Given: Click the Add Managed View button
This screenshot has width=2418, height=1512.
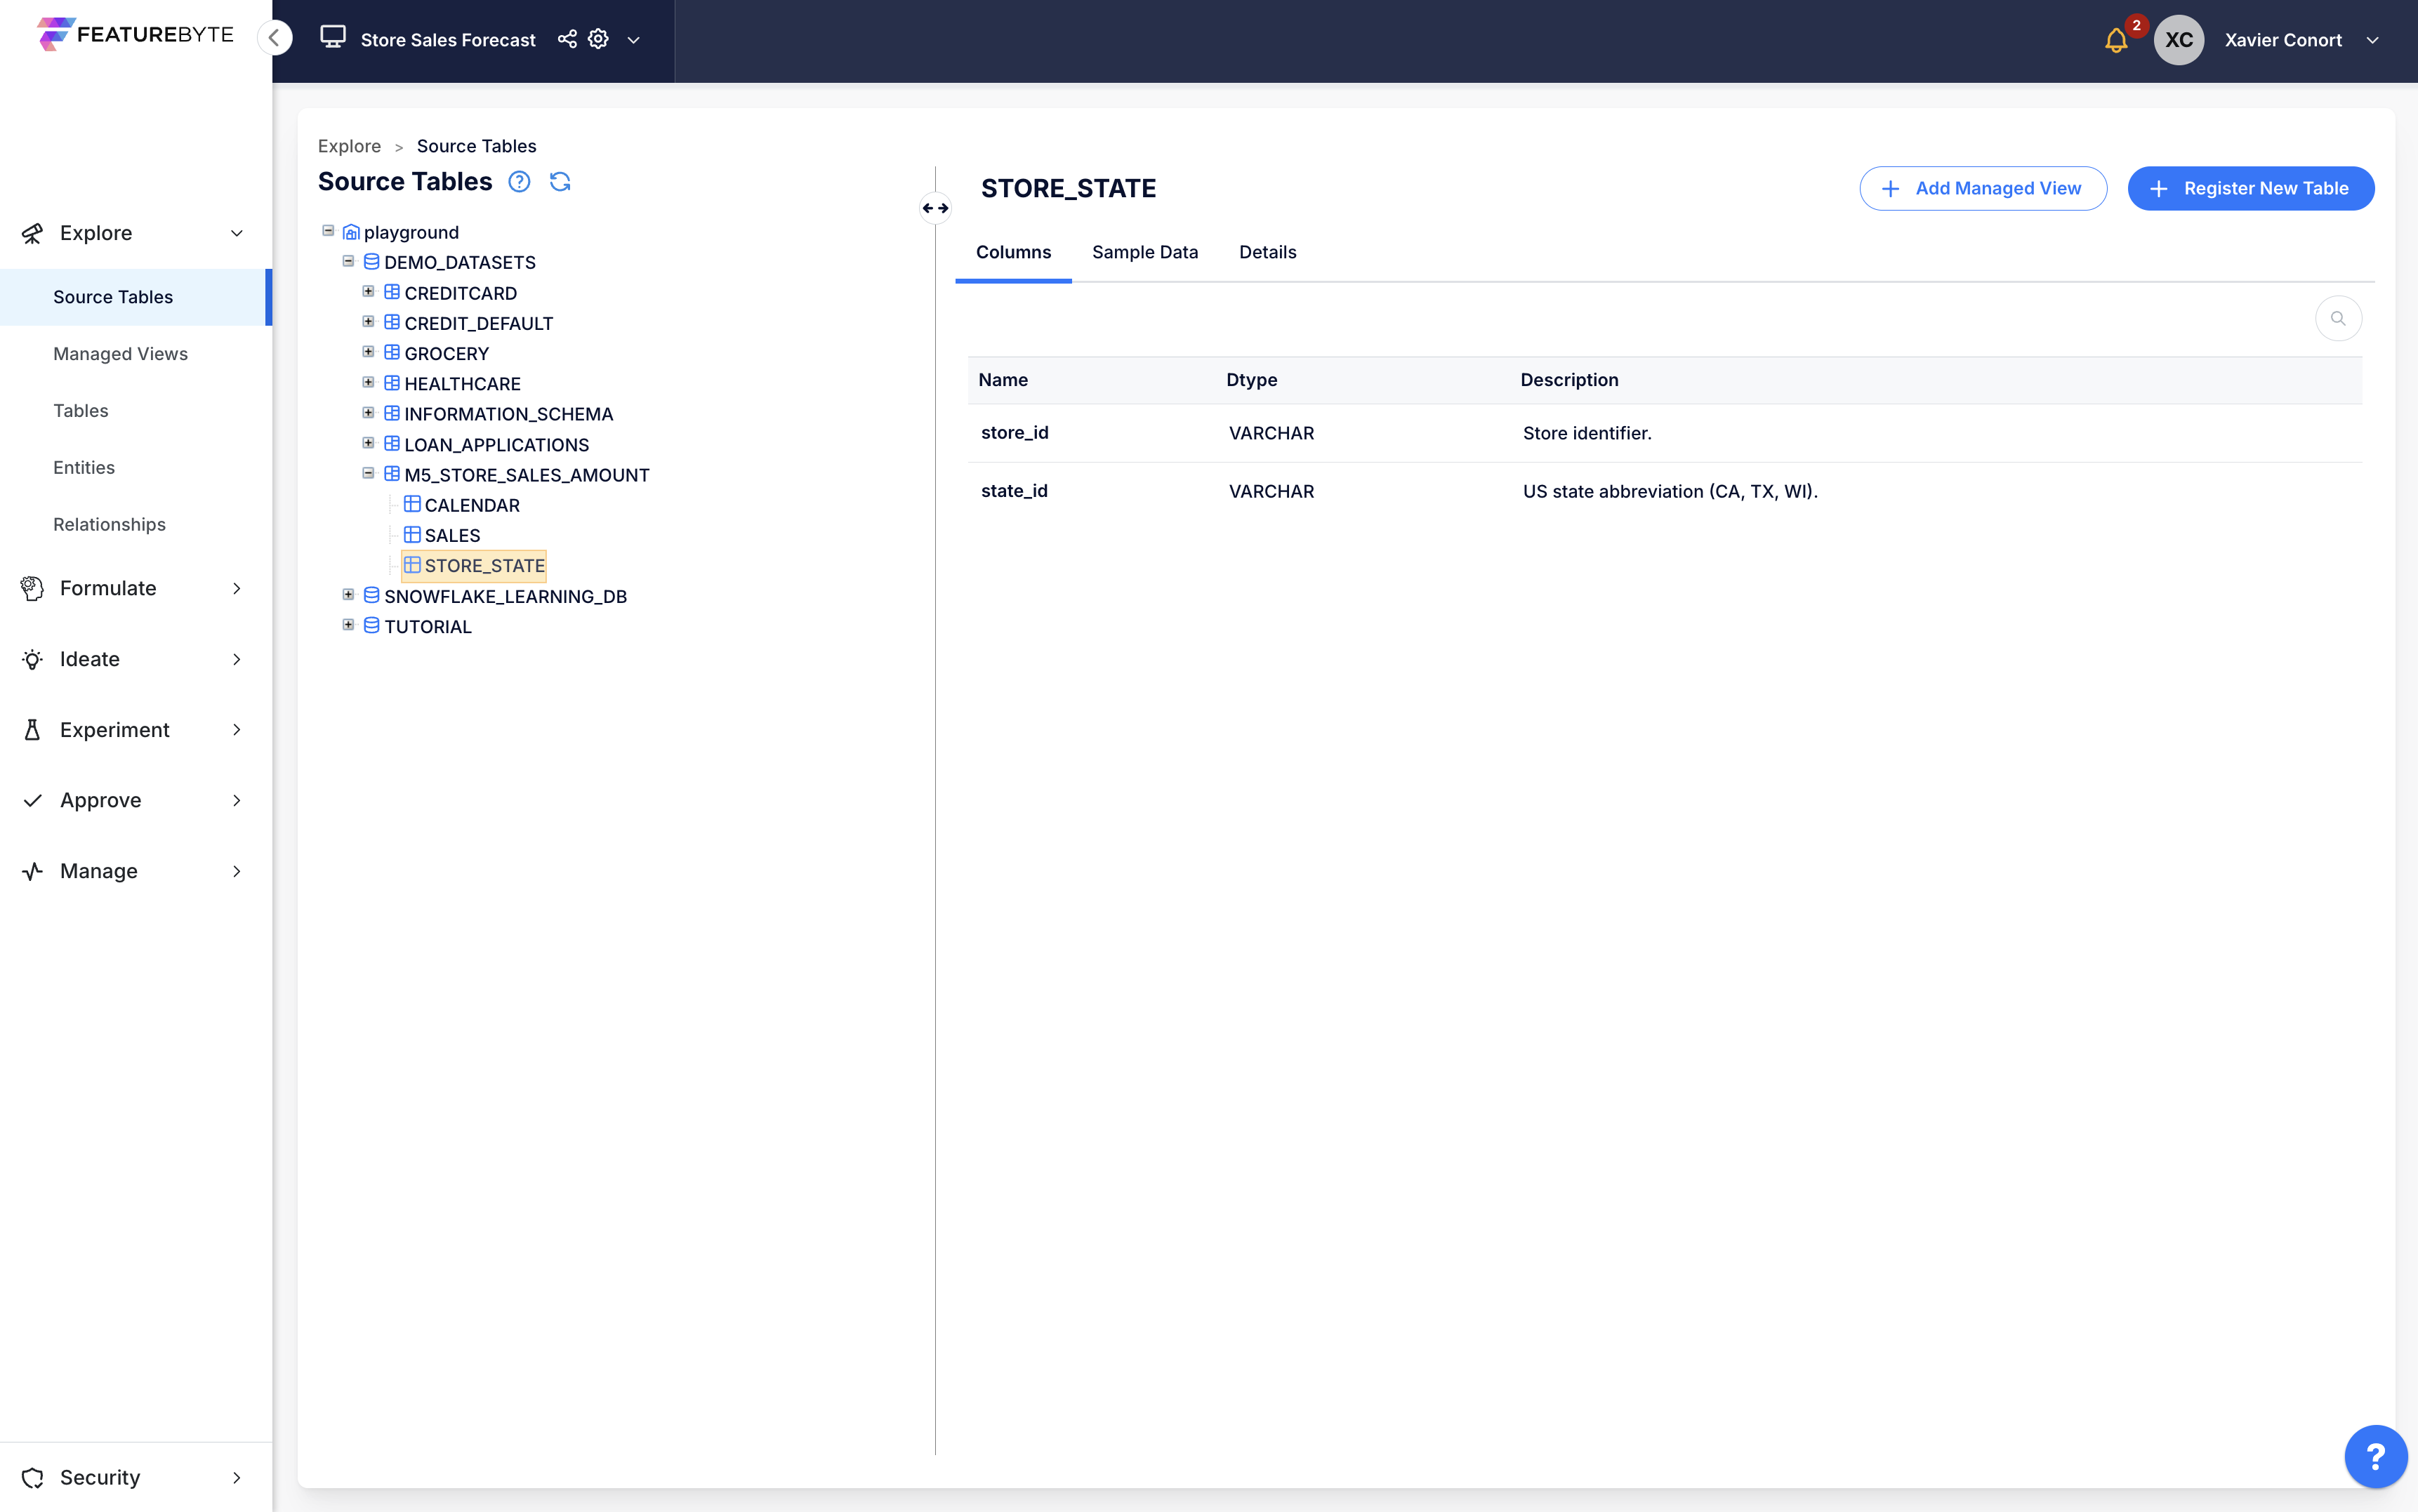Looking at the screenshot, I should point(1982,188).
